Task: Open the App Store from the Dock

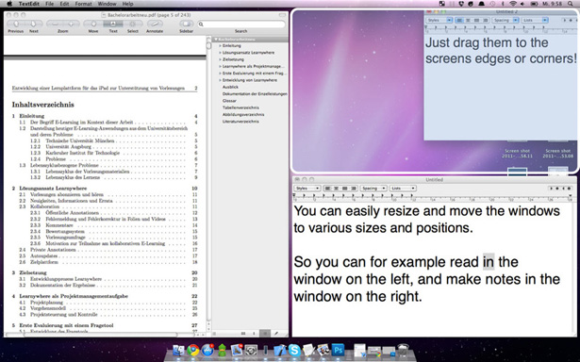Action: (x=207, y=350)
